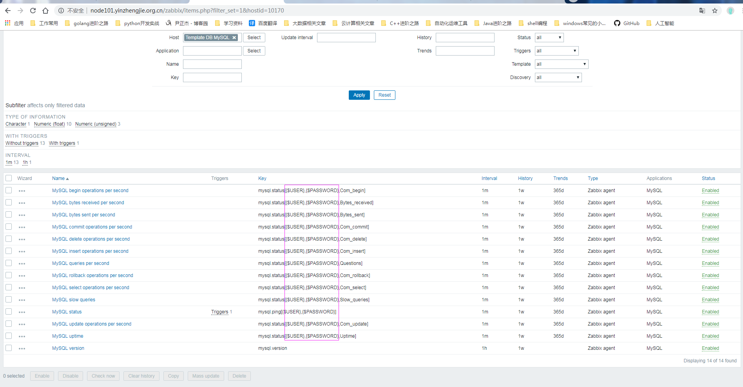Open the browser profile avatar
This screenshot has width=743, height=387.
click(730, 11)
